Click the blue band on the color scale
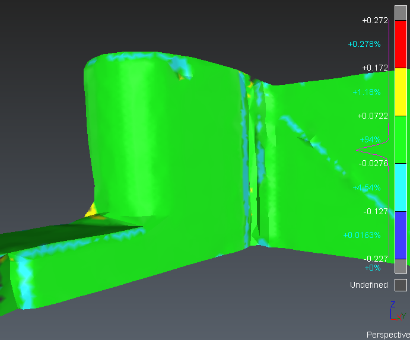Image resolution: width=410 pixels, height=340 pixels. click(401, 234)
